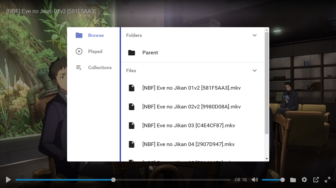The height and width of the screenshot is (188, 336).
Task: Collapse the Folders section chevron
Action: [x=254, y=36]
